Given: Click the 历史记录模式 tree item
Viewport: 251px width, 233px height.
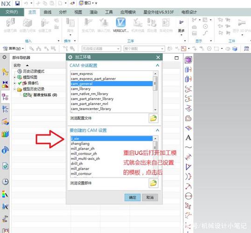Looking at the screenshot, I should click(x=34, y=71).
